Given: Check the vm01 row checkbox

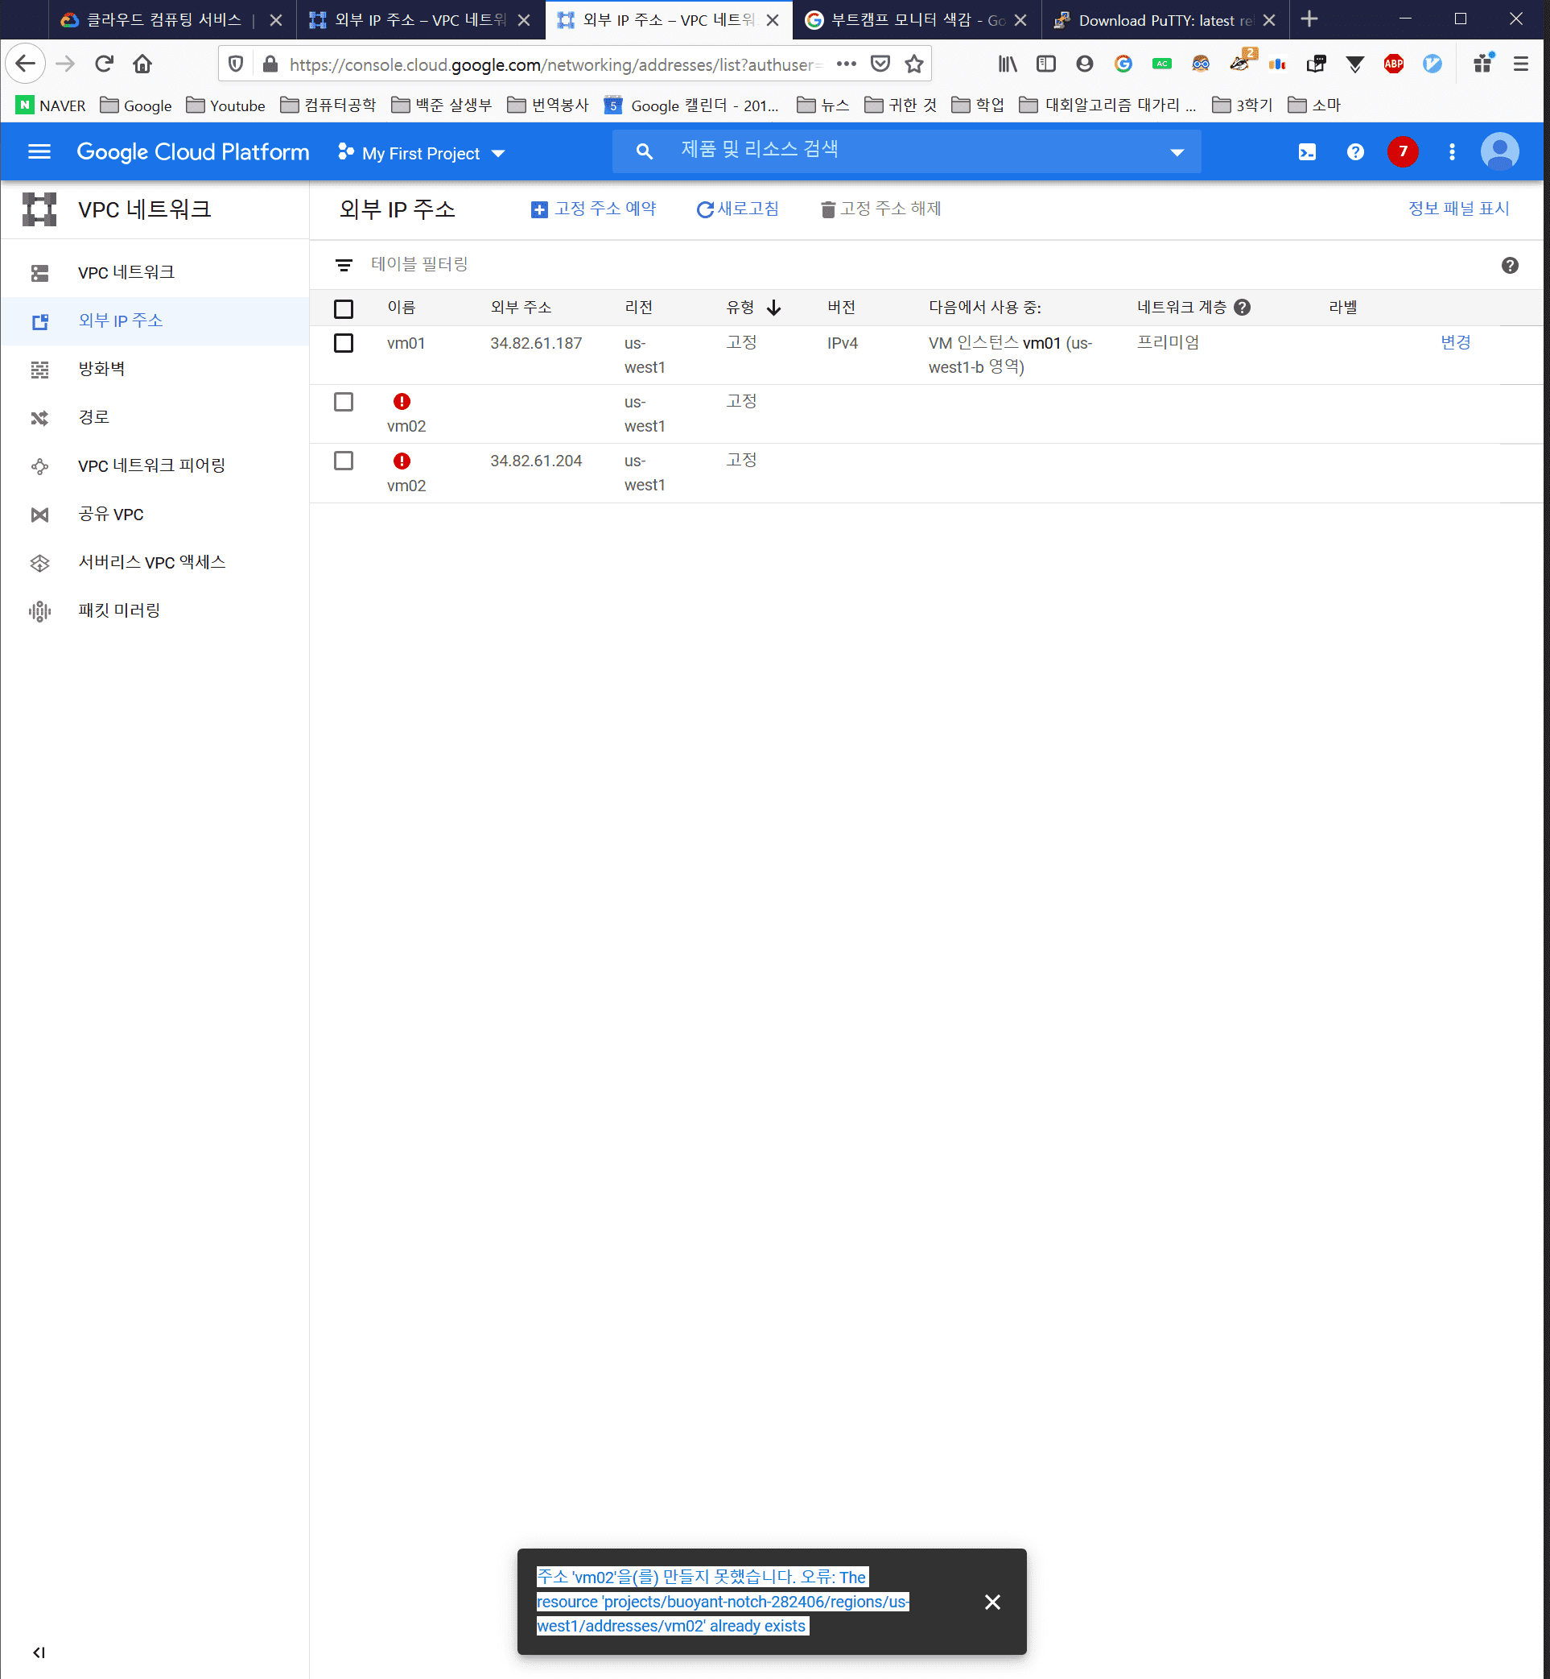Looking at the screenshot, I should 343,343.
